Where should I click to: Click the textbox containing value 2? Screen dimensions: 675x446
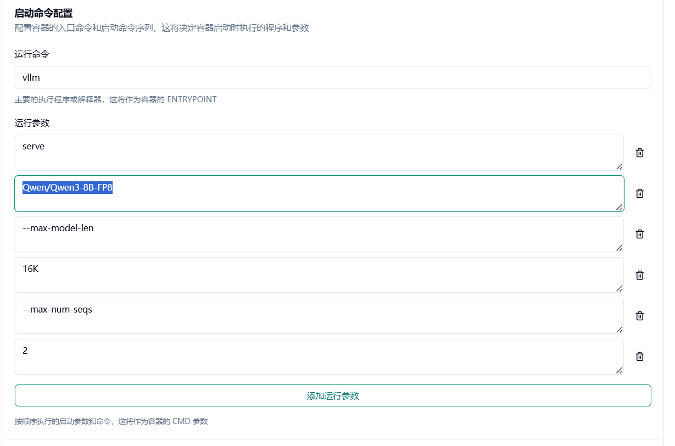pos(319,357)
